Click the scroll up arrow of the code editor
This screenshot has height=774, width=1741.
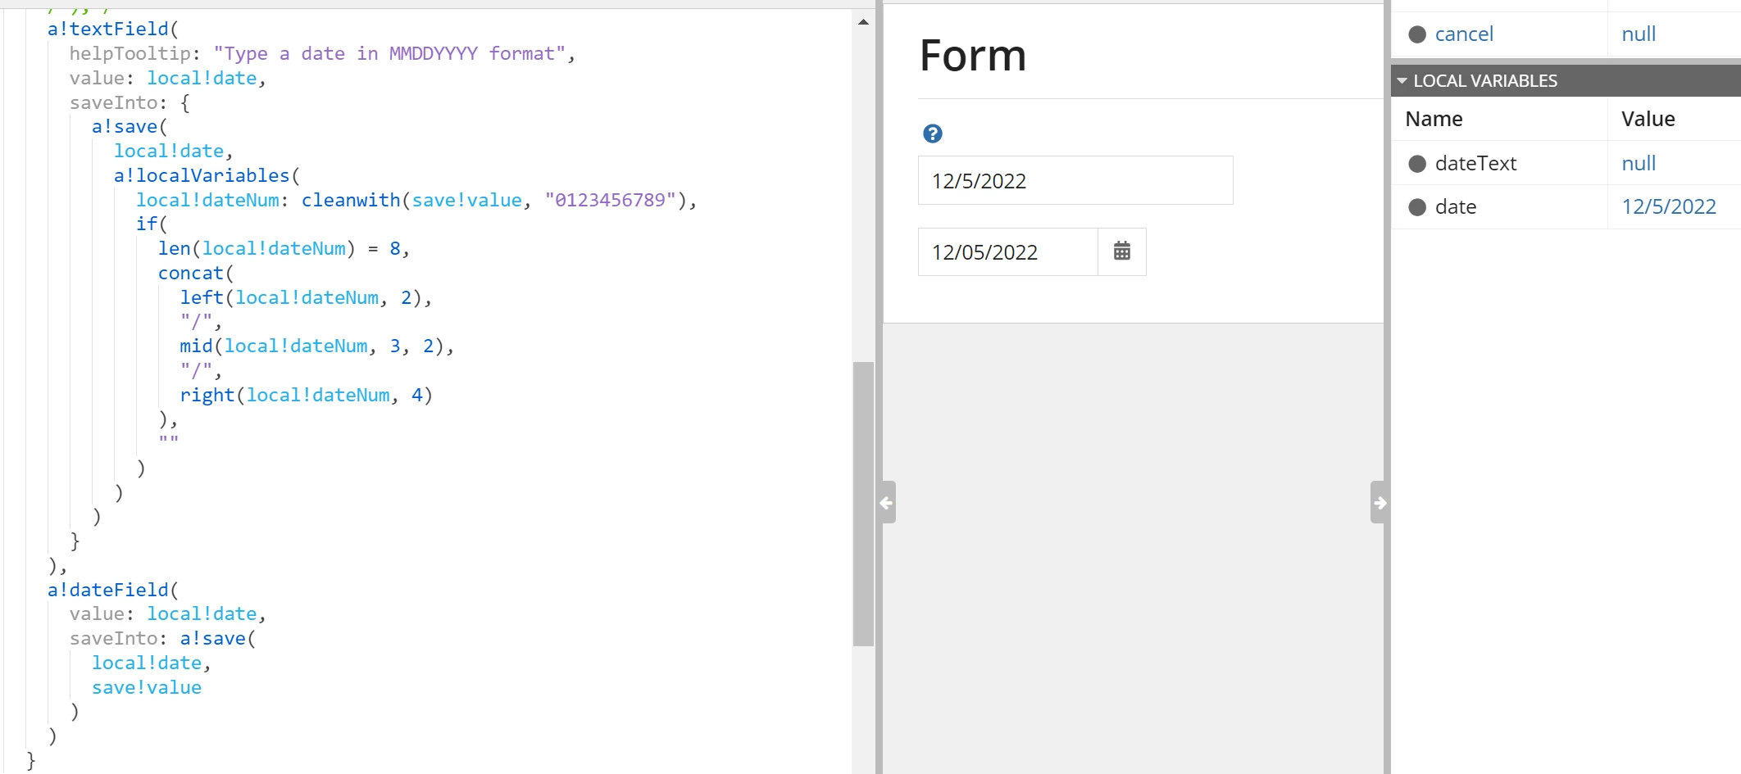863,22
